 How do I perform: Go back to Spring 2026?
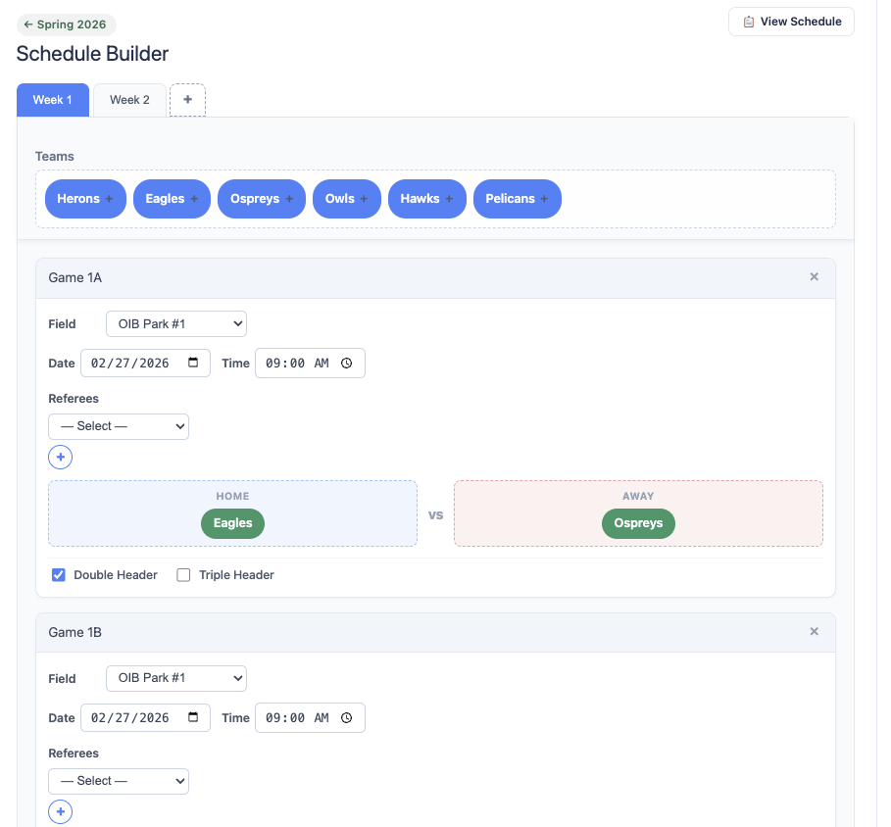click(x=66, y=24)
